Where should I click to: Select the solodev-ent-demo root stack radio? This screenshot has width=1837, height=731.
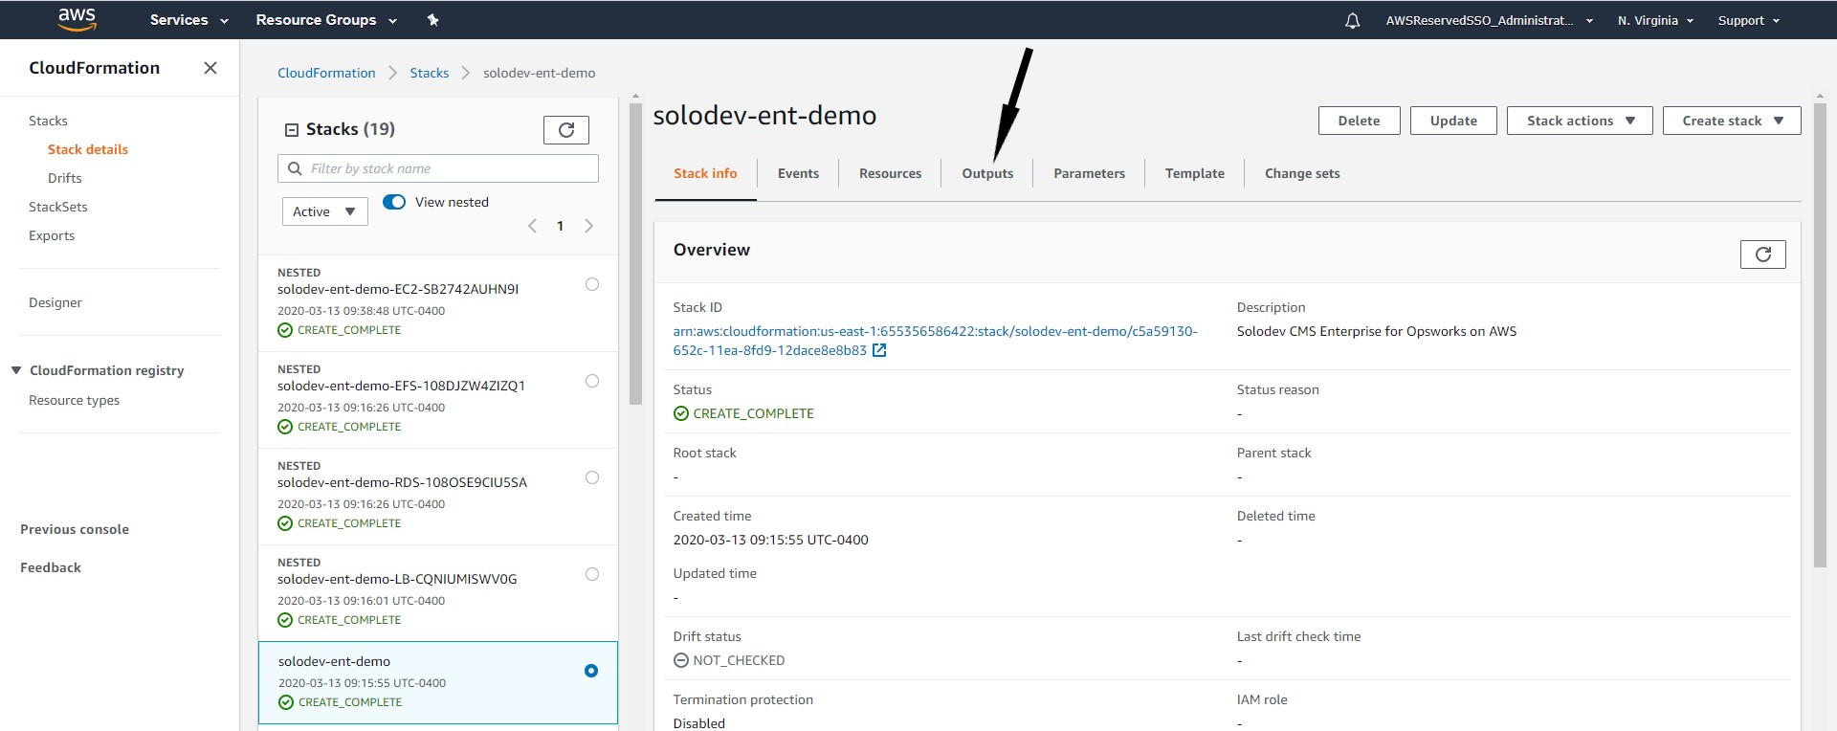(591, 671)
